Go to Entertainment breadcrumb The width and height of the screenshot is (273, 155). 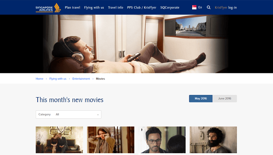click(x=81, y=79)
